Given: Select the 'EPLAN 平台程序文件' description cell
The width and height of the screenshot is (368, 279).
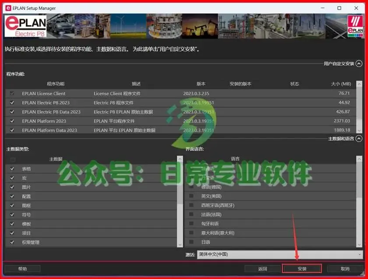Looking at the screenshot, I should pyautogui.click(x=114, y=121).
